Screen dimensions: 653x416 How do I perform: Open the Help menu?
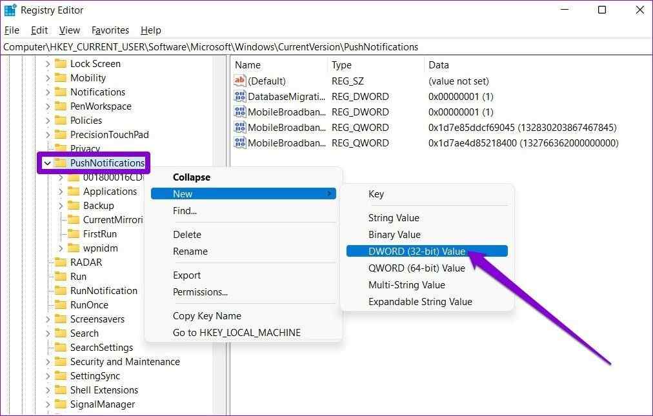pyautogui.click(x=151, y=30)
